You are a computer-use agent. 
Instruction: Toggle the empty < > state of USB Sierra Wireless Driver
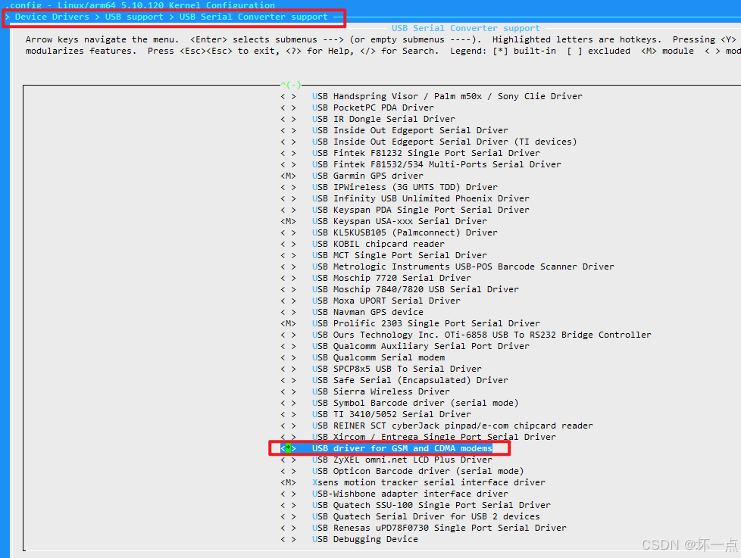[x=288, y=391]
